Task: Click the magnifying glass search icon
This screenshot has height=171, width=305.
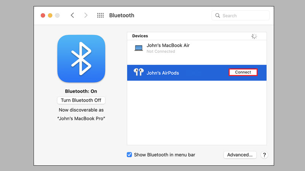Action: point(218,16)
